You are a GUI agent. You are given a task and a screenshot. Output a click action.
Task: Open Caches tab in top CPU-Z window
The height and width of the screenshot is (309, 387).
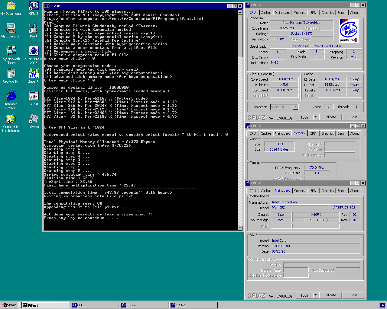tap(266, 13)
